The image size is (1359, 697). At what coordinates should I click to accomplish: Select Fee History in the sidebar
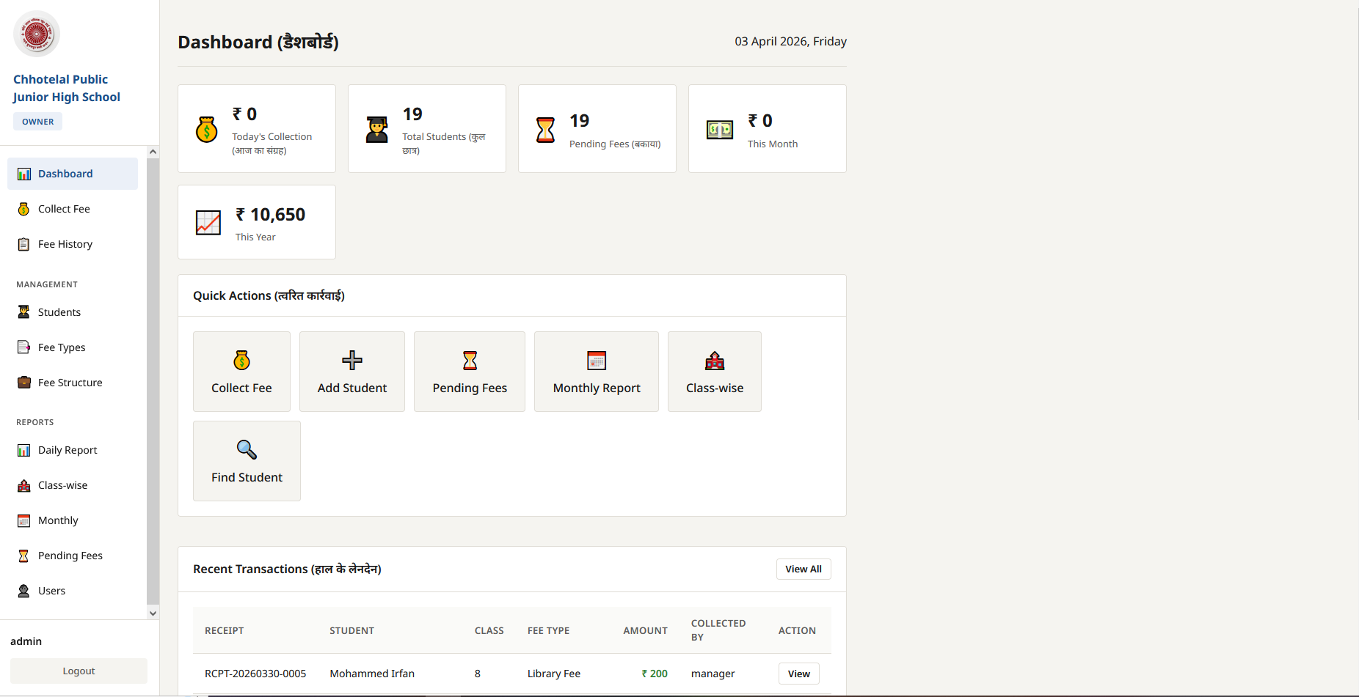point(65,243)
